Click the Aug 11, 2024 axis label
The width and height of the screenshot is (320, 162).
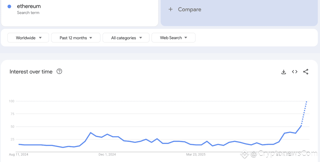coord(19,154)
